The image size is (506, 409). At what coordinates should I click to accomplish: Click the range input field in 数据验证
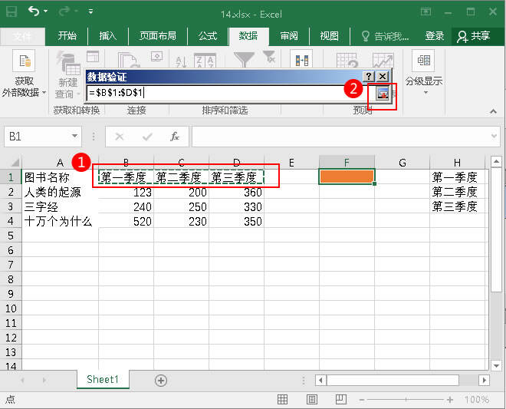coord(227,92)
